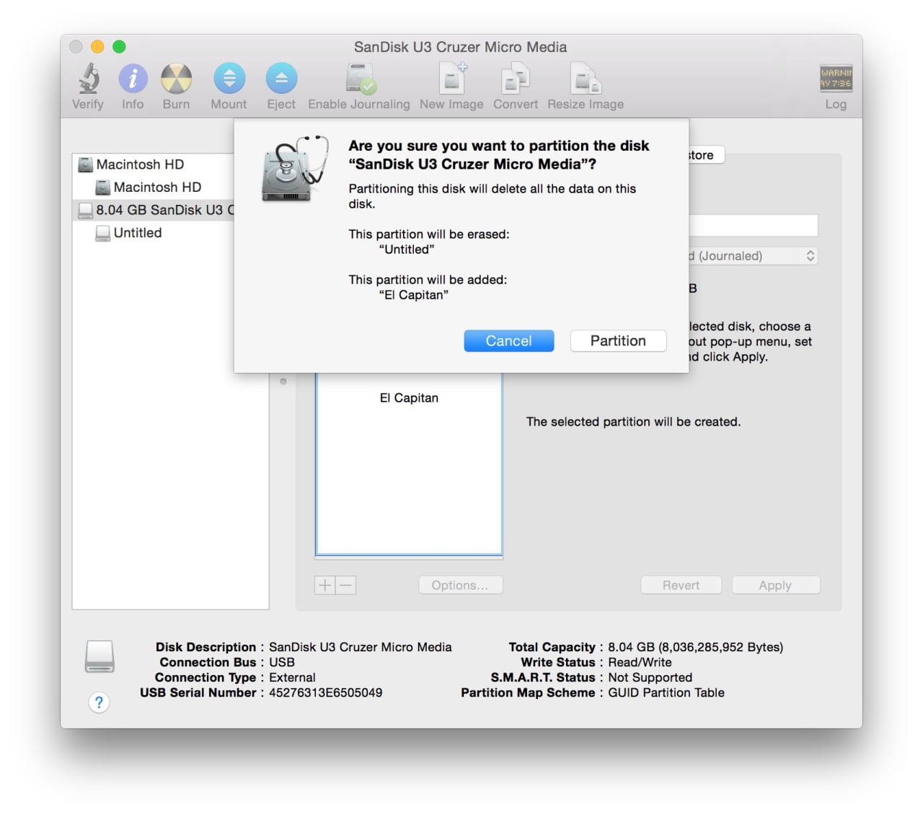Image resolution: width=923 pixels, height=815 pixels.
Task: Click the Verify microscope icon
Action: tap(88, 79)
